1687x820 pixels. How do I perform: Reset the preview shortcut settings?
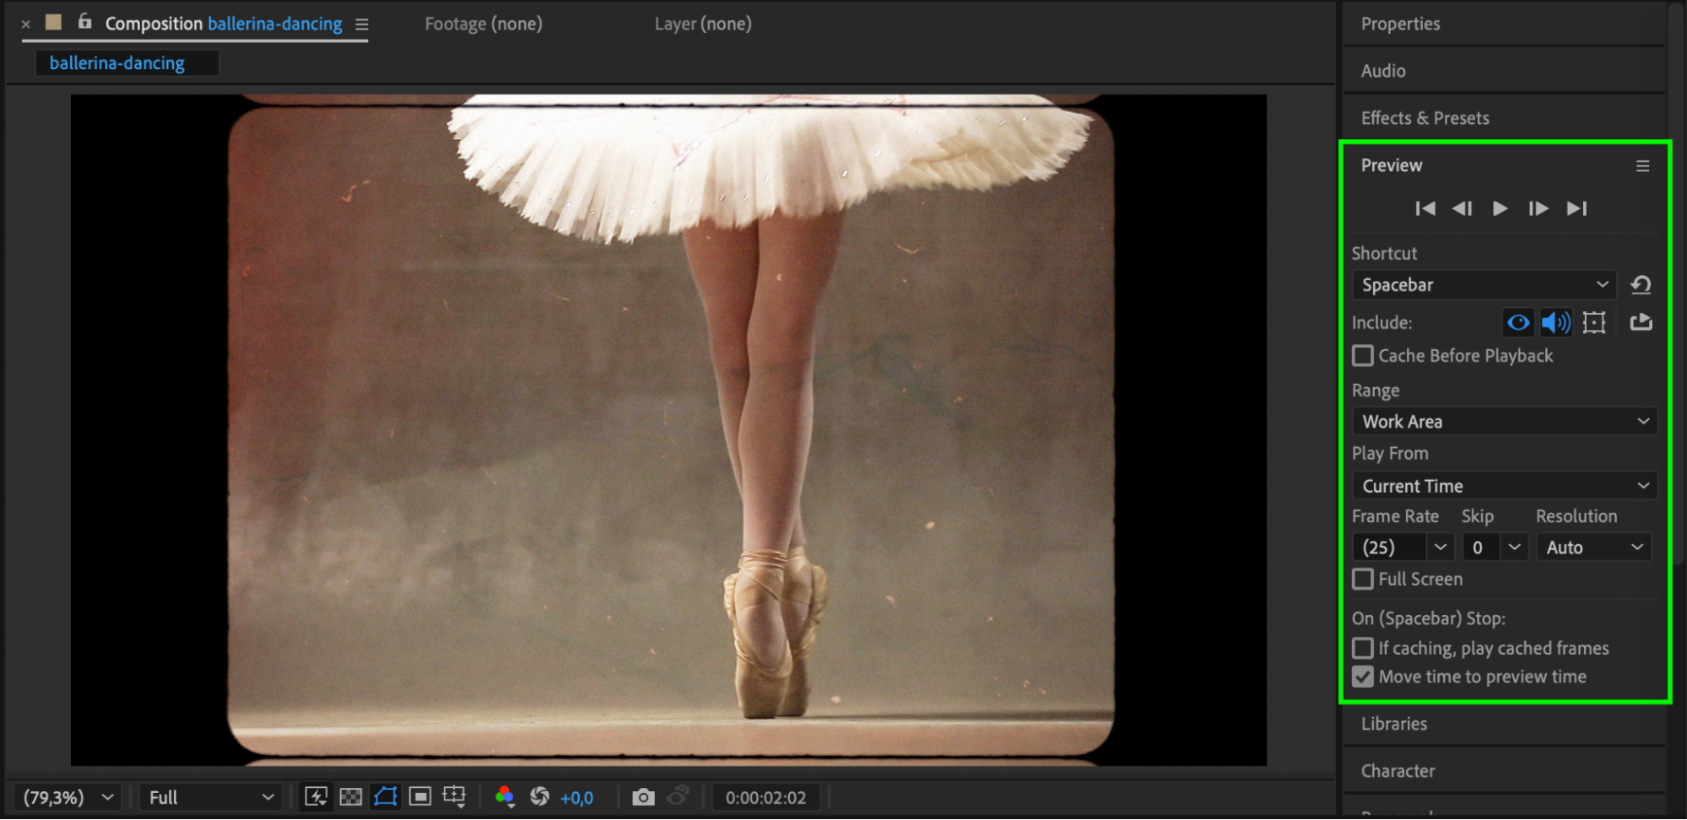pyautogui.click(x=1641, y=285)
